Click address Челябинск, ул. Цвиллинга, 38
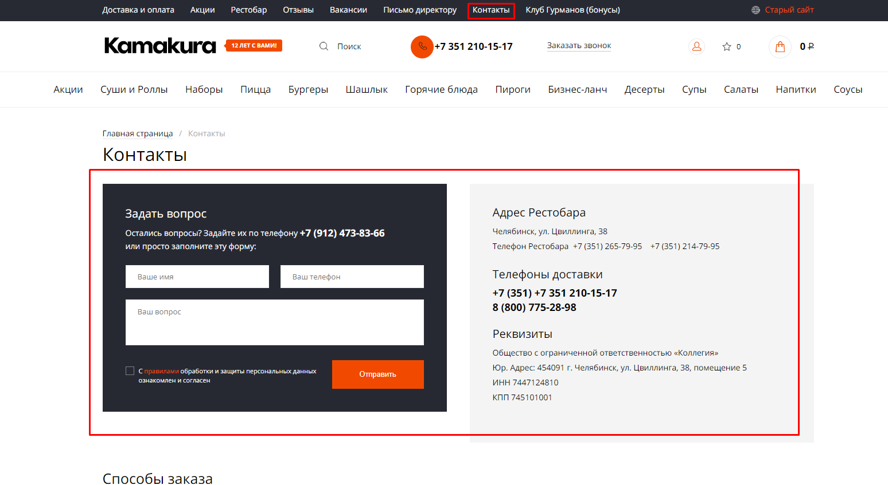 tap(550, 231)
